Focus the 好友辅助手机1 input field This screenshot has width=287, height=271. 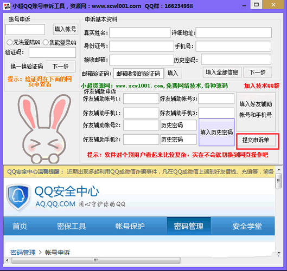point(141,113)
